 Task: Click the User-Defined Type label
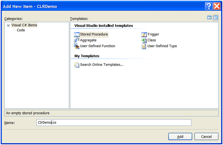click(x=162, y=46)
